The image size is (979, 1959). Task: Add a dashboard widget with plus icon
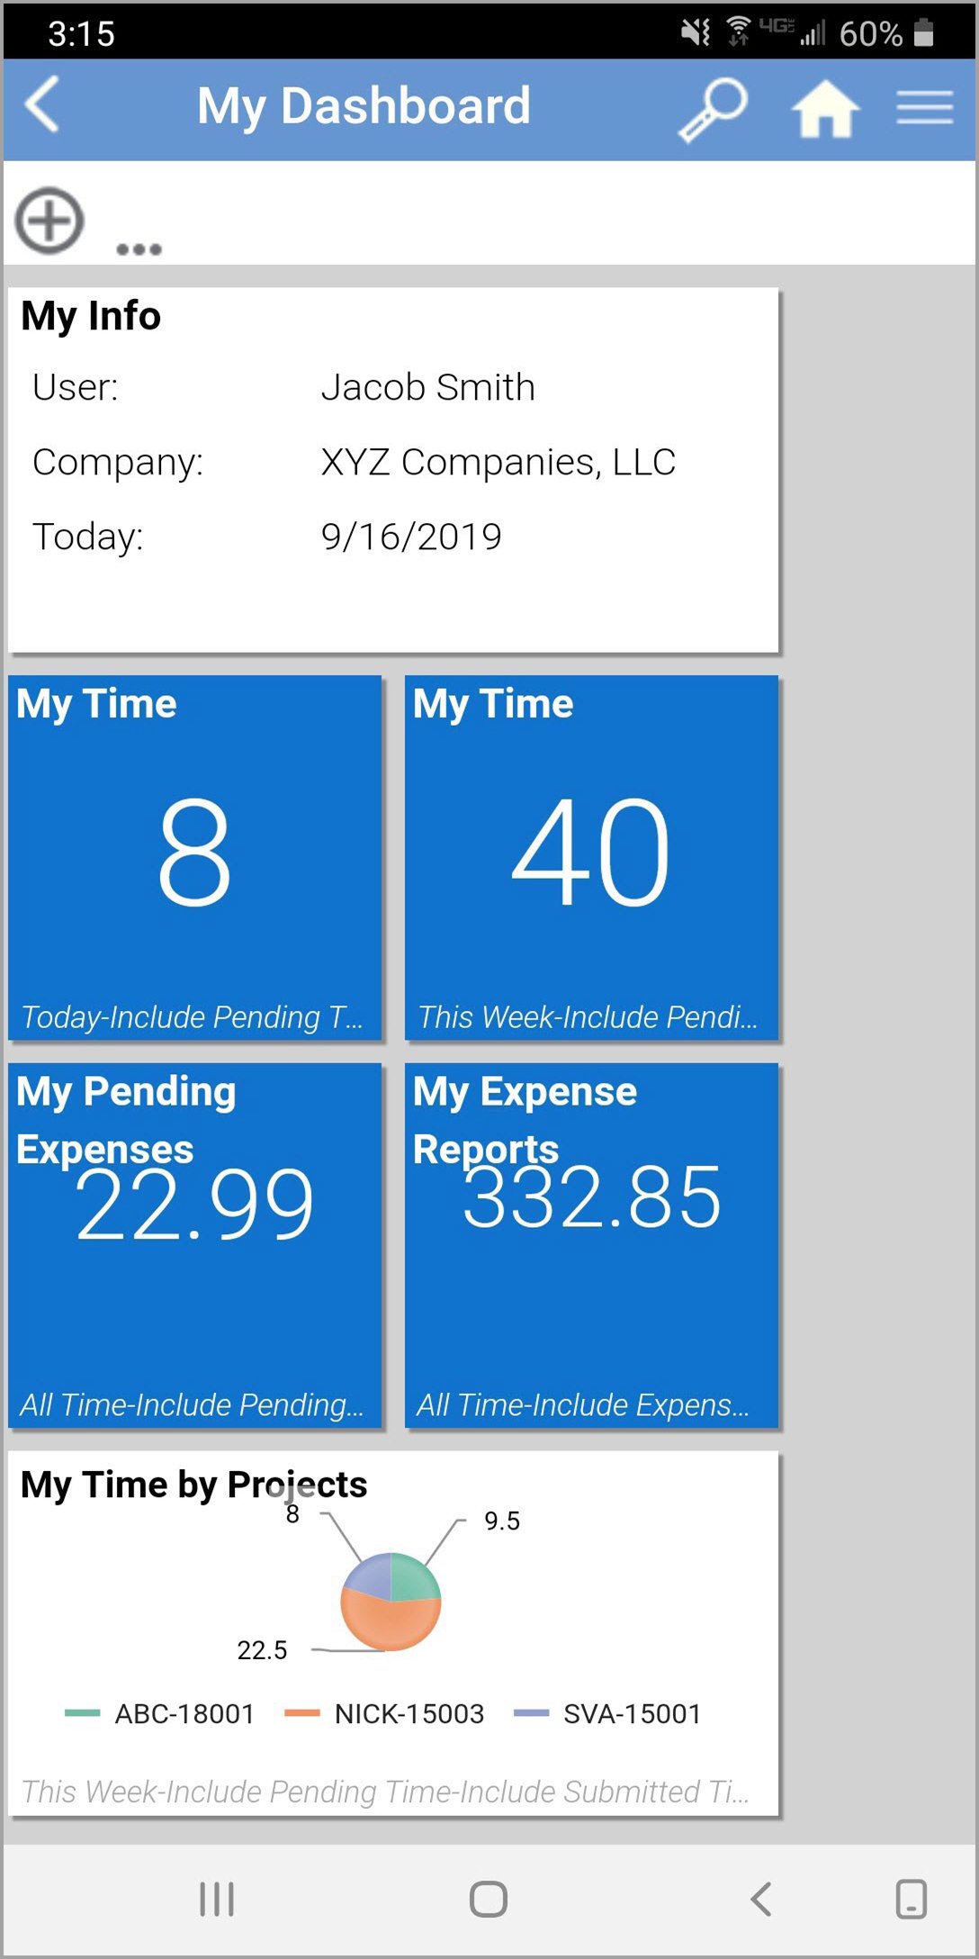(49, 221)
